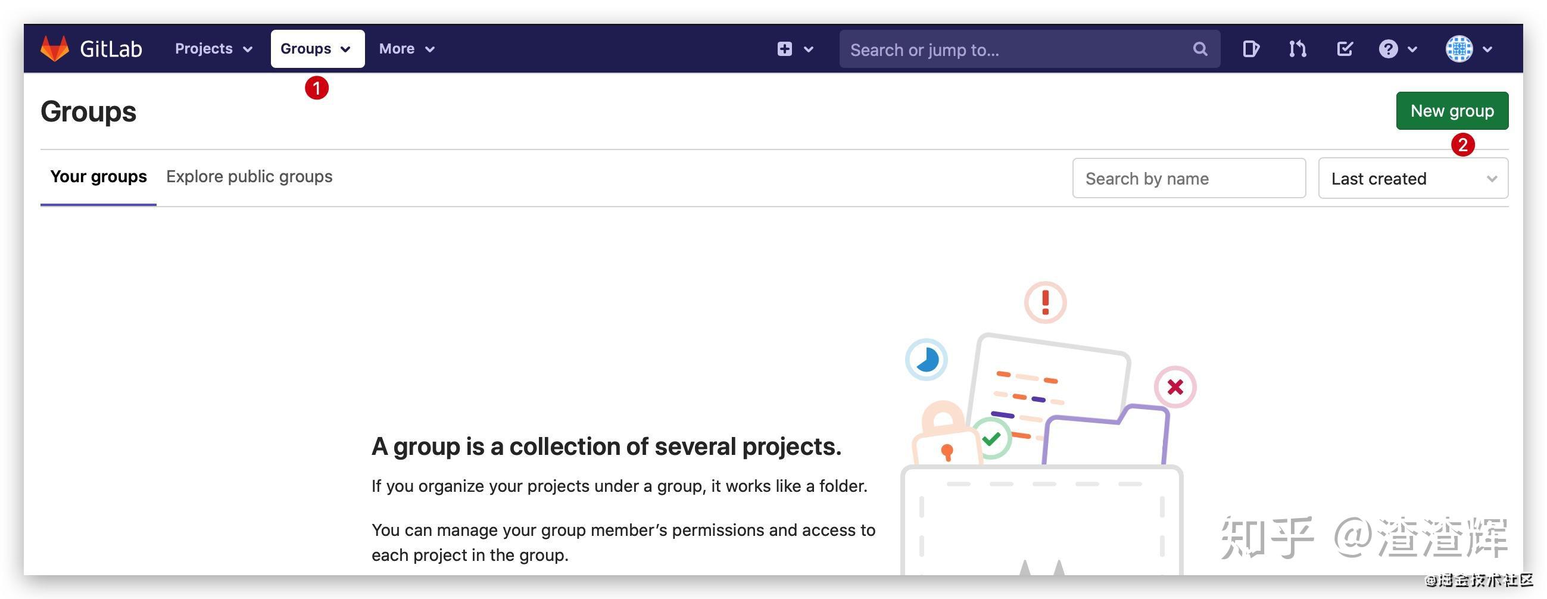Open the Merge requests icon

tap(1296, 49)
